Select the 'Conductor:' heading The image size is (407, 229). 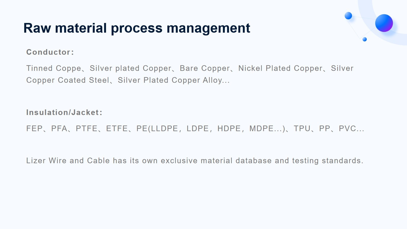[50, 52]
